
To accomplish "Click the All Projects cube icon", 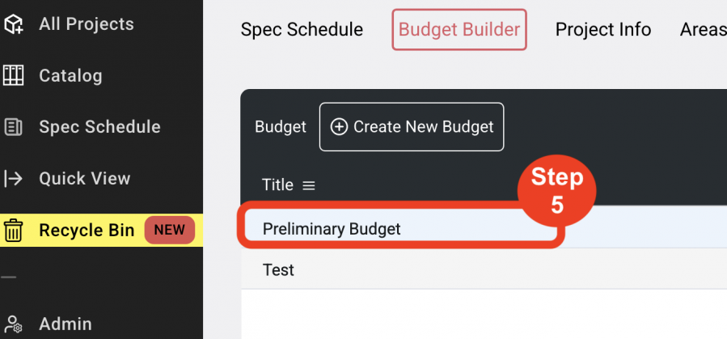I will point(13,24).
